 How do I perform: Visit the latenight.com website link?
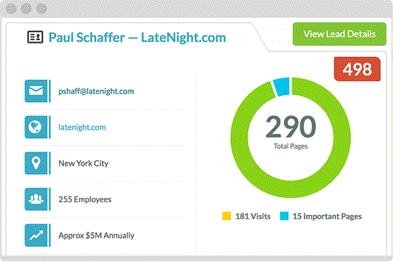point(82,127)
